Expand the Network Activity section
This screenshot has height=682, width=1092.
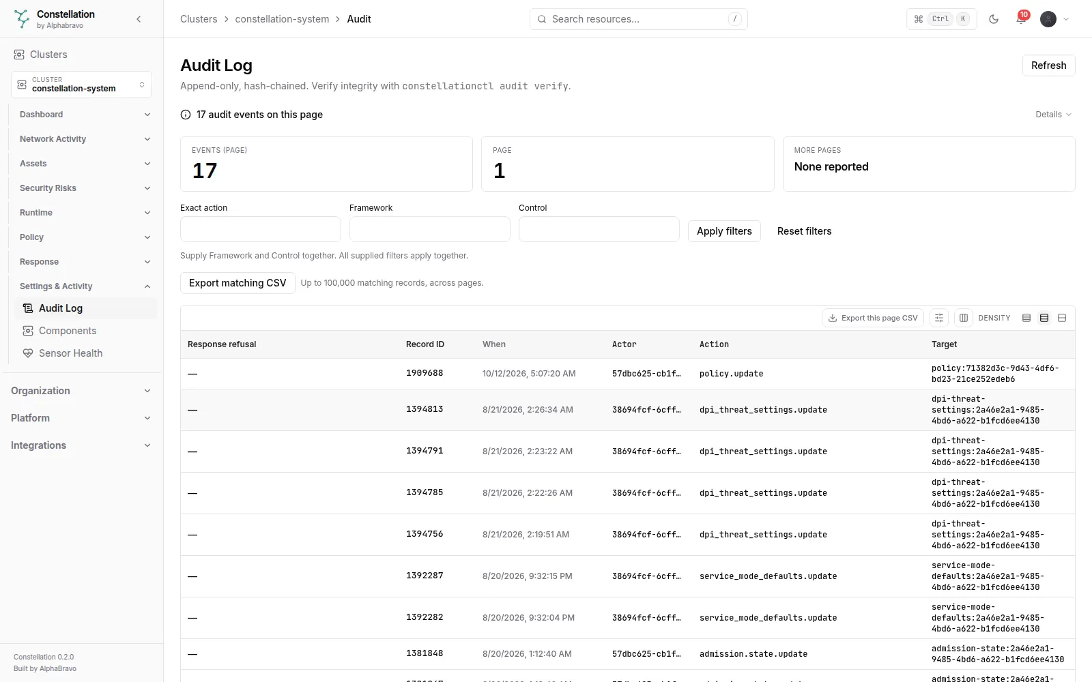pyautogui.click(x=85, y=139)
